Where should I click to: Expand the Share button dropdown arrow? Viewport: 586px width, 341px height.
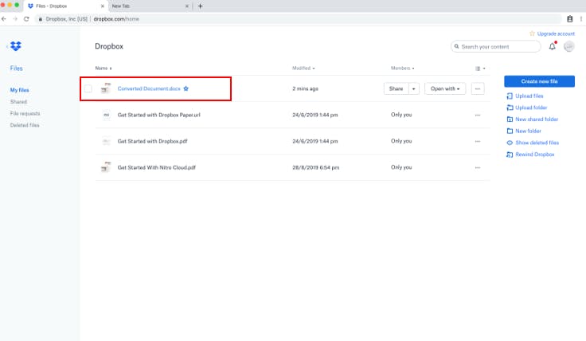(x=414, y=88)
